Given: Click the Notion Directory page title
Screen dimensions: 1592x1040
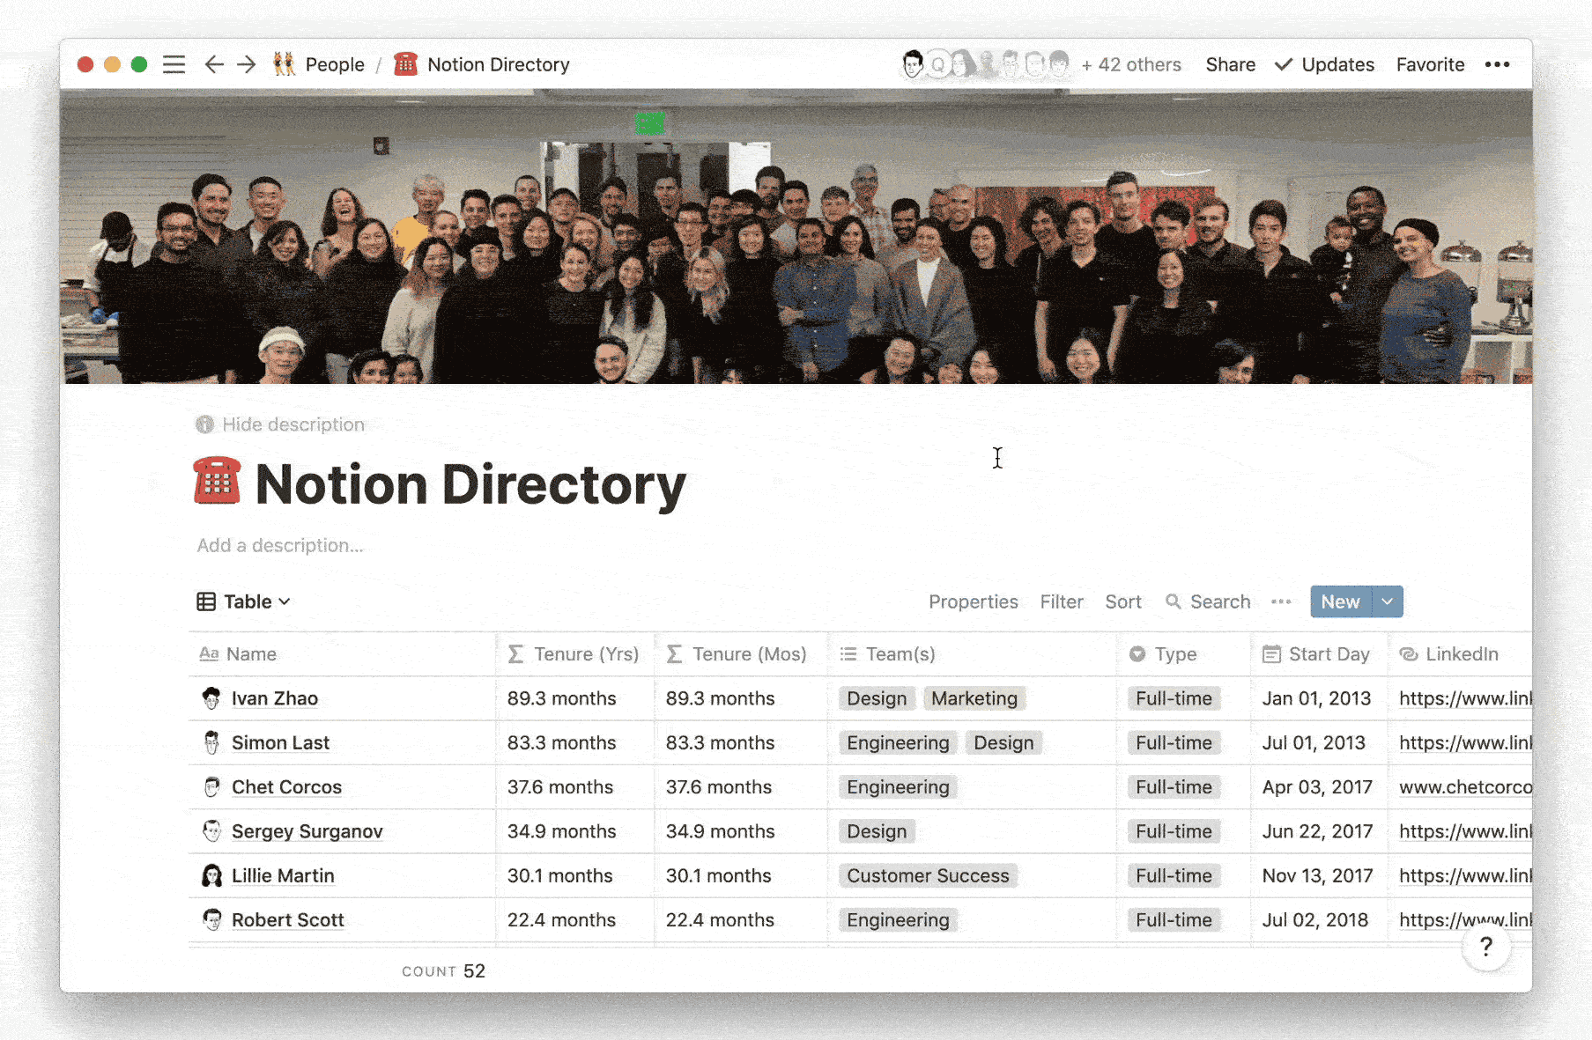Looking at the screenshot, I should pos(470,484).
